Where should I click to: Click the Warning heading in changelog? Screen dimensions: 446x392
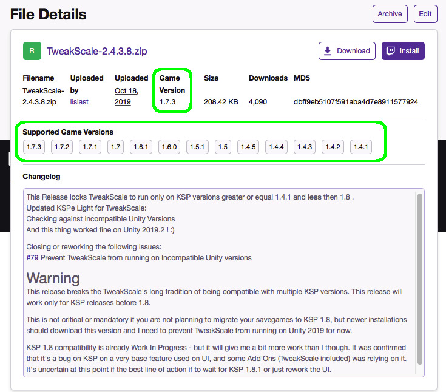coord(53,278)
